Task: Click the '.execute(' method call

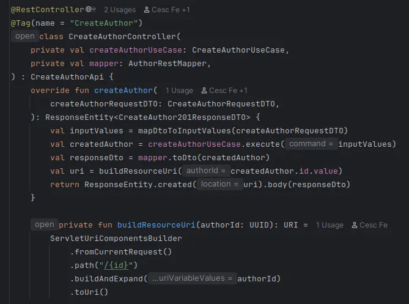Action: 263,144
